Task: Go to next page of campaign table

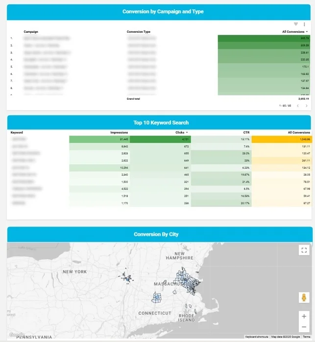Action: coord(307,106)
